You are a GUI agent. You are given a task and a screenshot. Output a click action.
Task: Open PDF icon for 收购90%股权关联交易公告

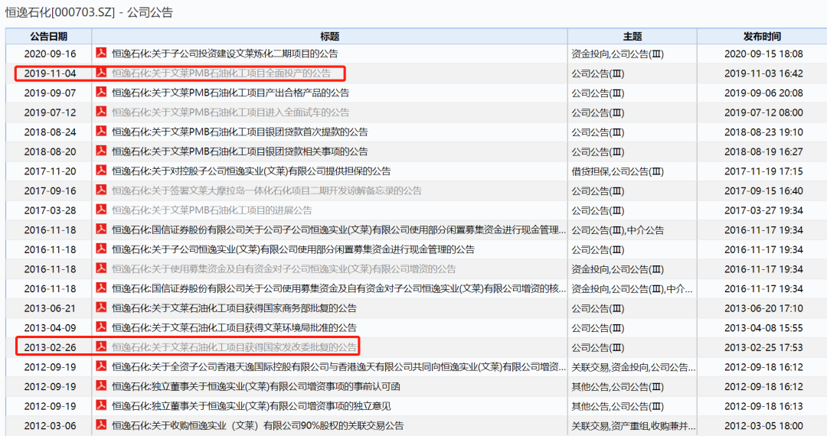(101, 425)
